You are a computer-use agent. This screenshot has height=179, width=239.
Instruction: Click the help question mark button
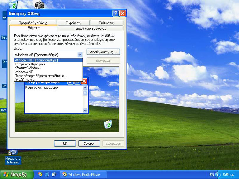click(116, 13)
